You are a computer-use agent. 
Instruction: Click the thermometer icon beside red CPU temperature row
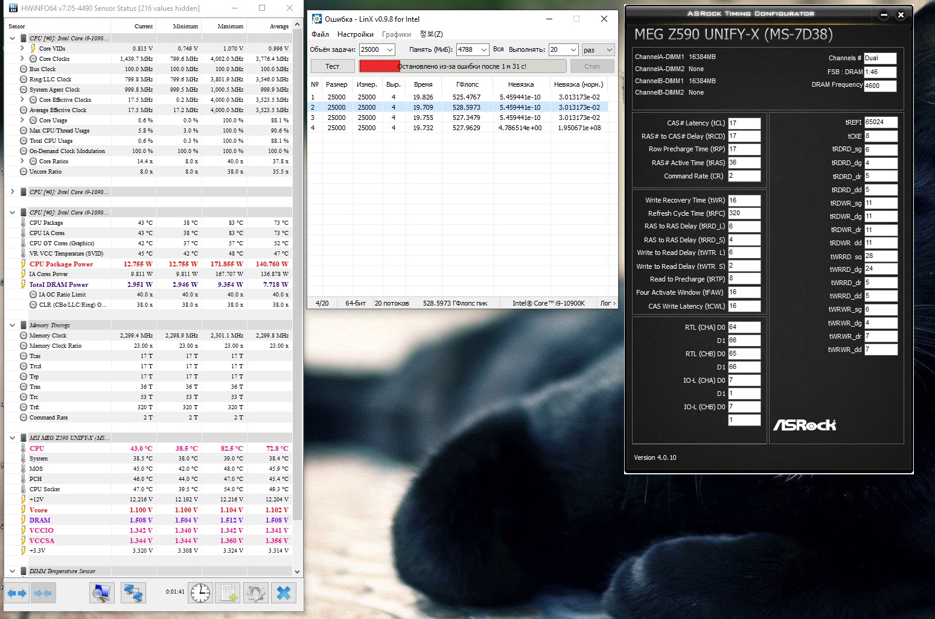pos(23,448)
